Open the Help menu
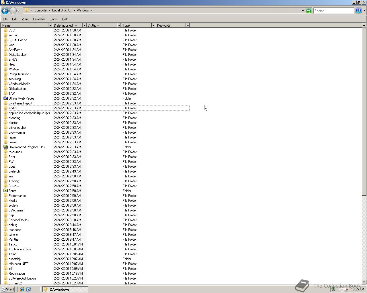The height and width of the screenshot is (293, 367). (65, 19)
